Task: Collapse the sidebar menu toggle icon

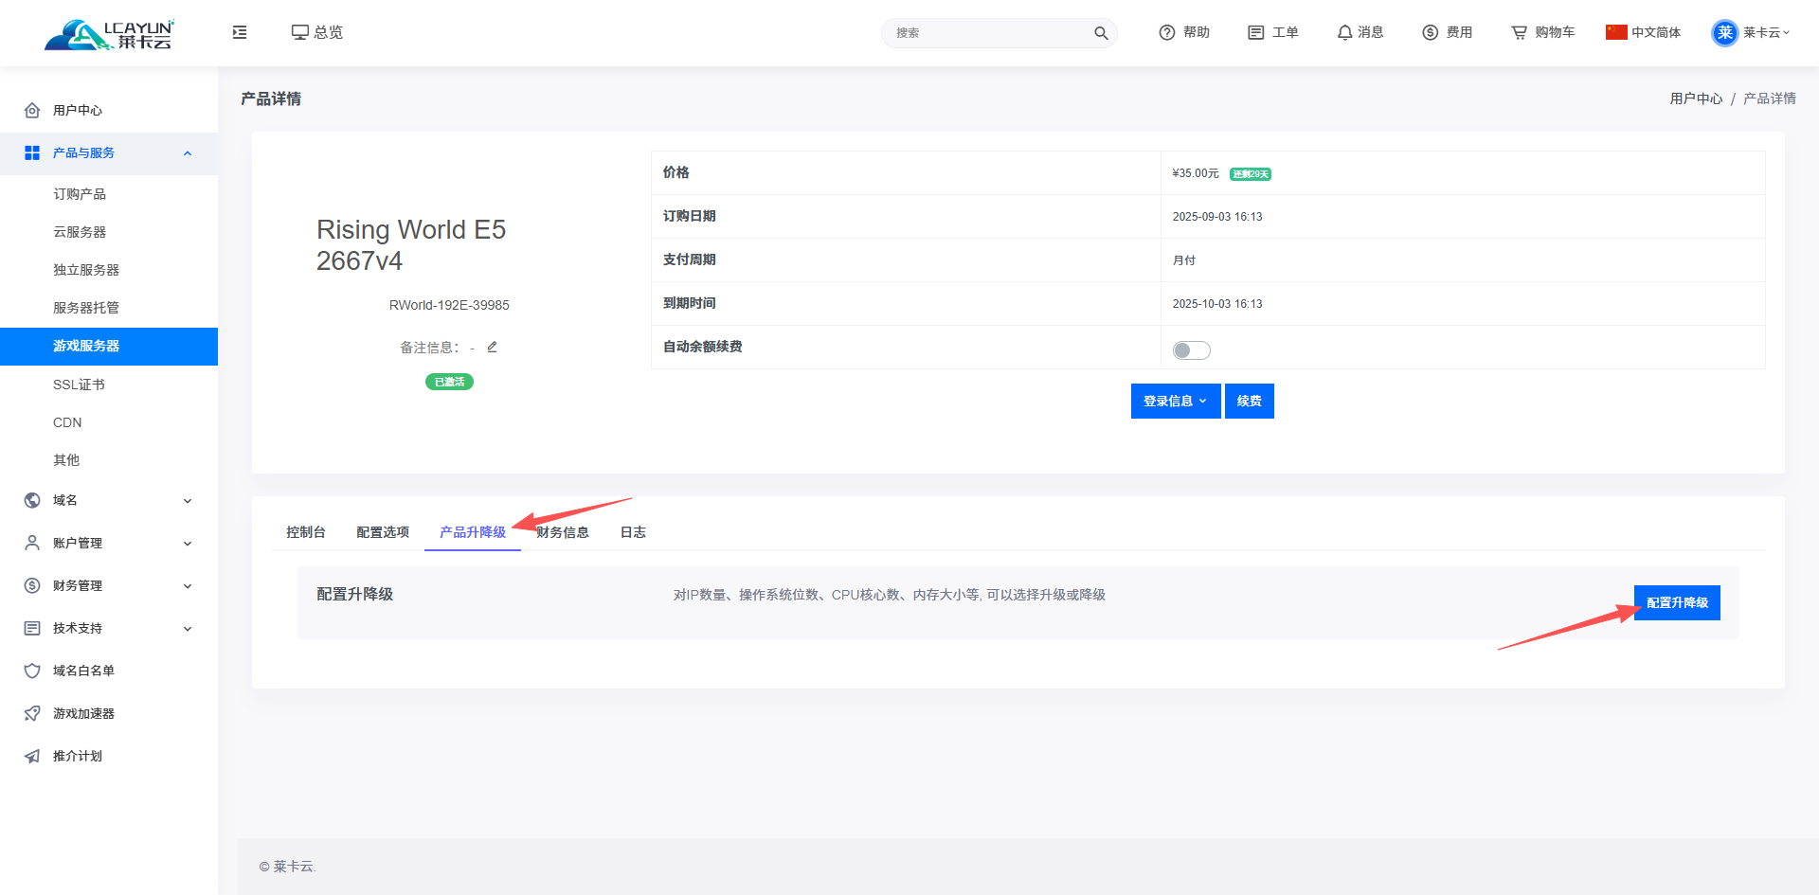Action: click(x=240, y=32)
